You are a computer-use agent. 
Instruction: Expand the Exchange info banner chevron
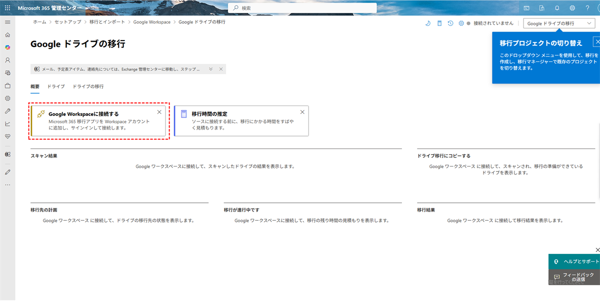pos(211,69)
